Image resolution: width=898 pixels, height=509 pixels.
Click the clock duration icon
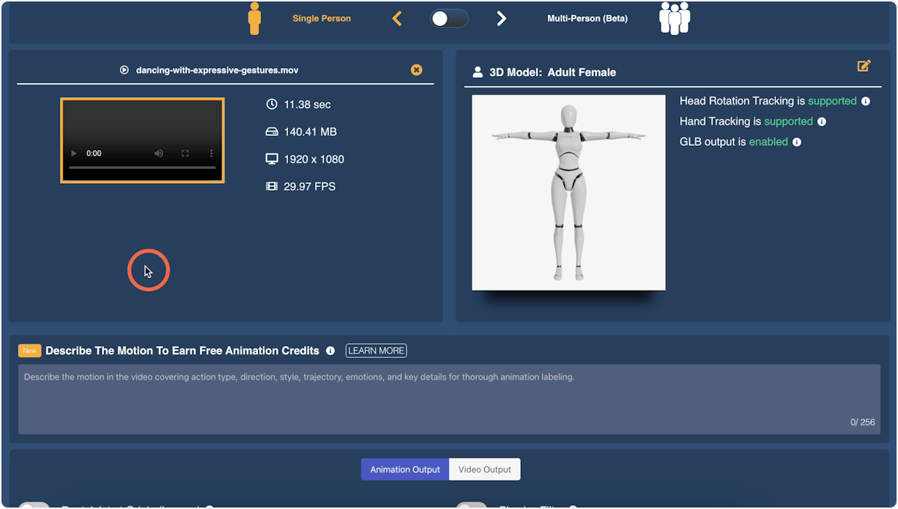(272, 105)
